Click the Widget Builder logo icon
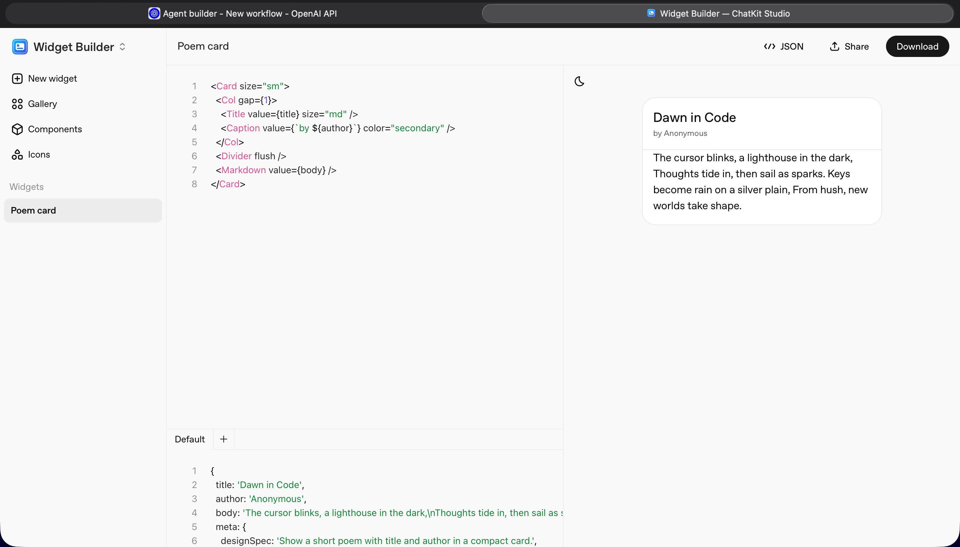This screenshot has width=960, height=547. click(20, 47)
